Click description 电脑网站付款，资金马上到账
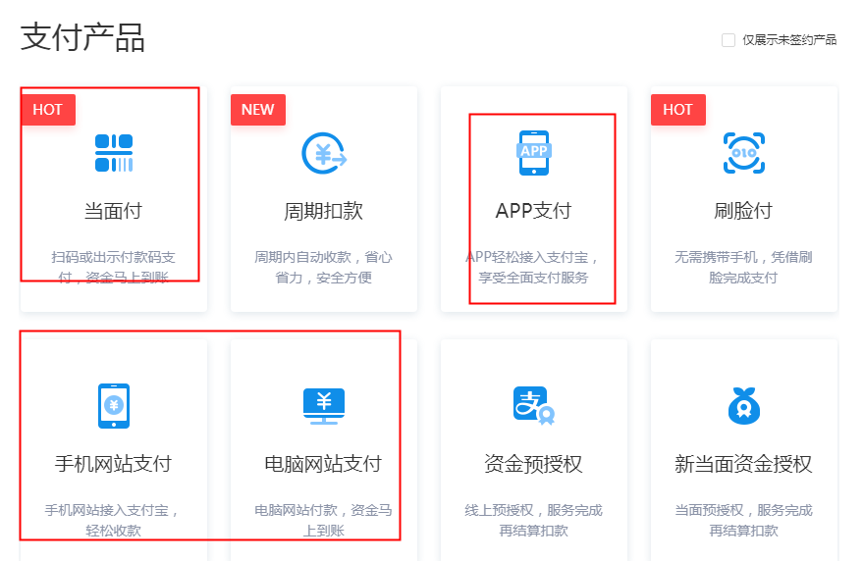 324,521
